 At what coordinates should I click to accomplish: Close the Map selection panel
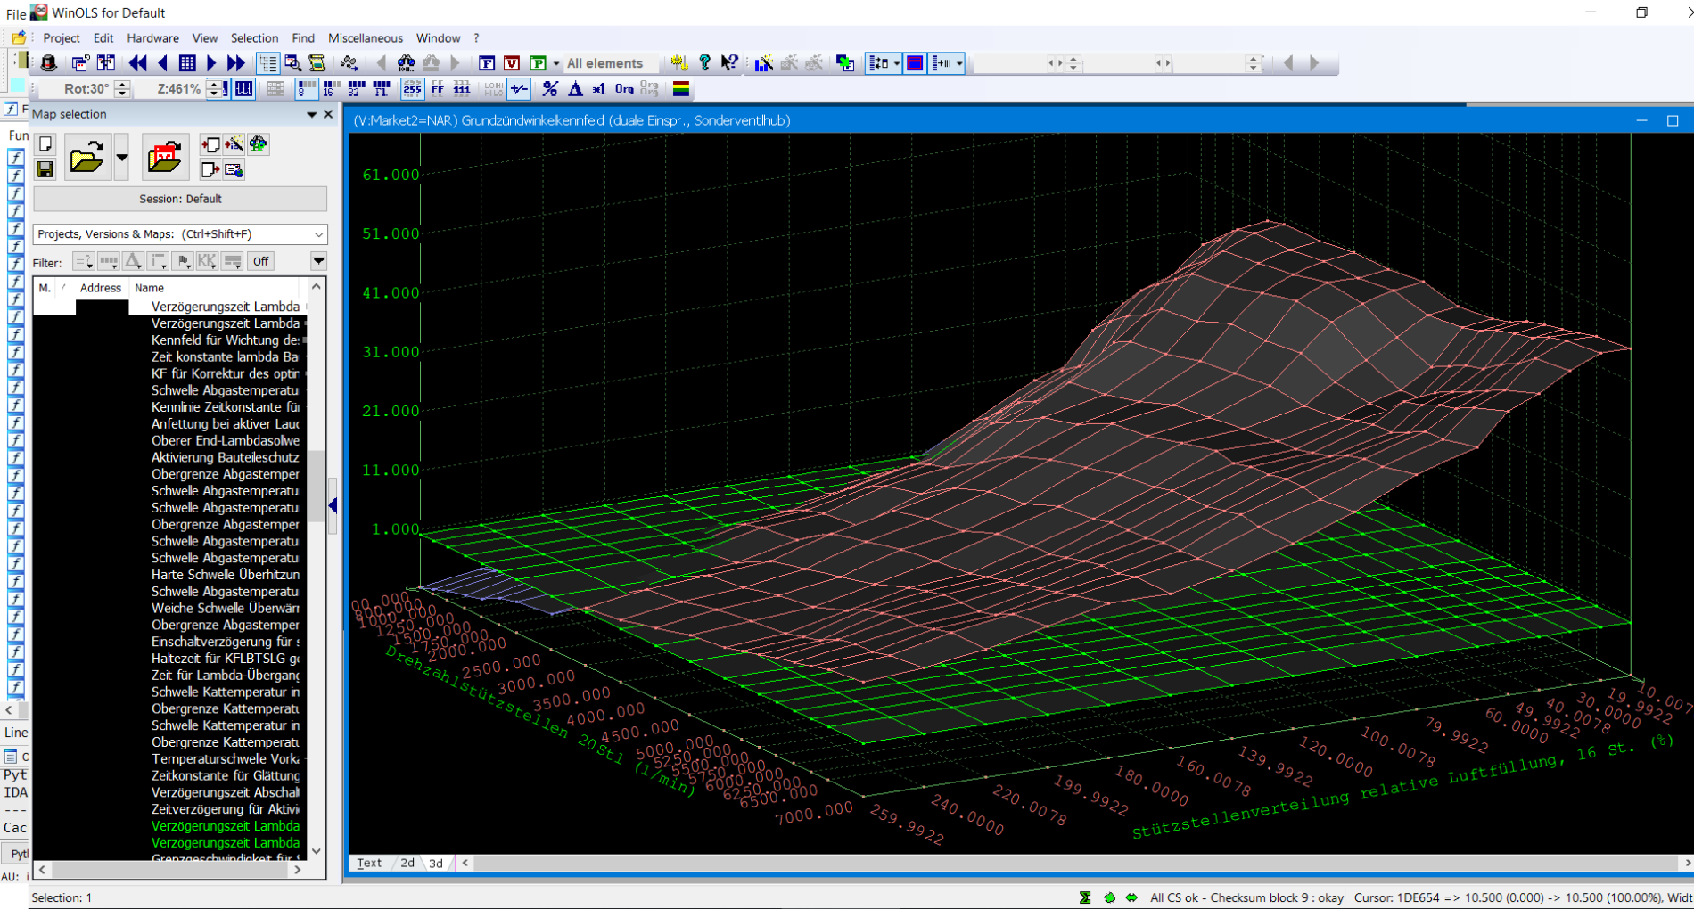328,114
